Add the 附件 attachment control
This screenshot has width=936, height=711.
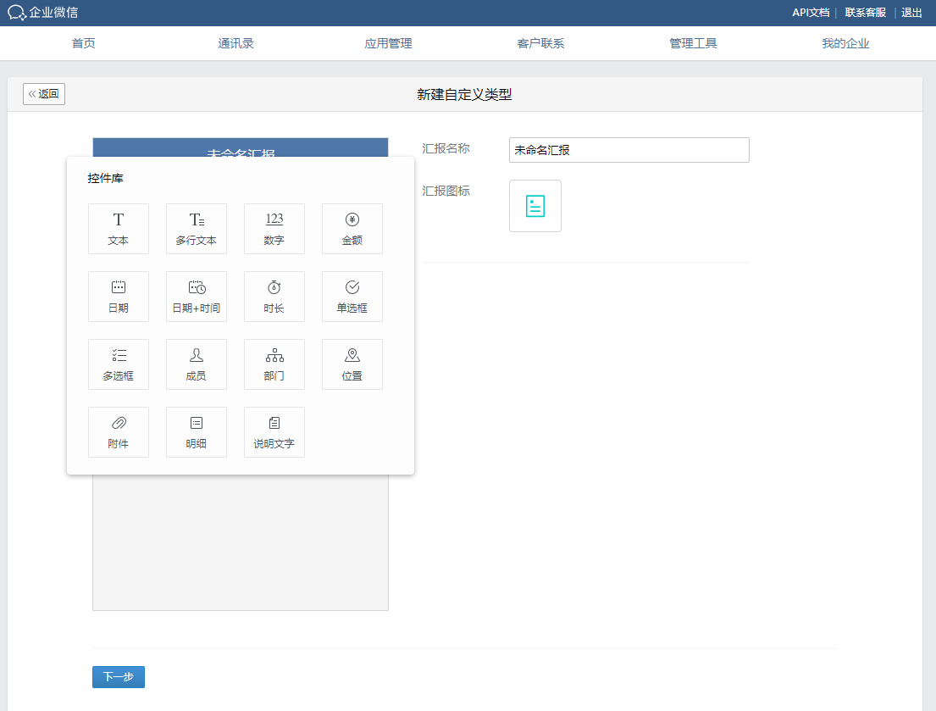pos(119,432)
